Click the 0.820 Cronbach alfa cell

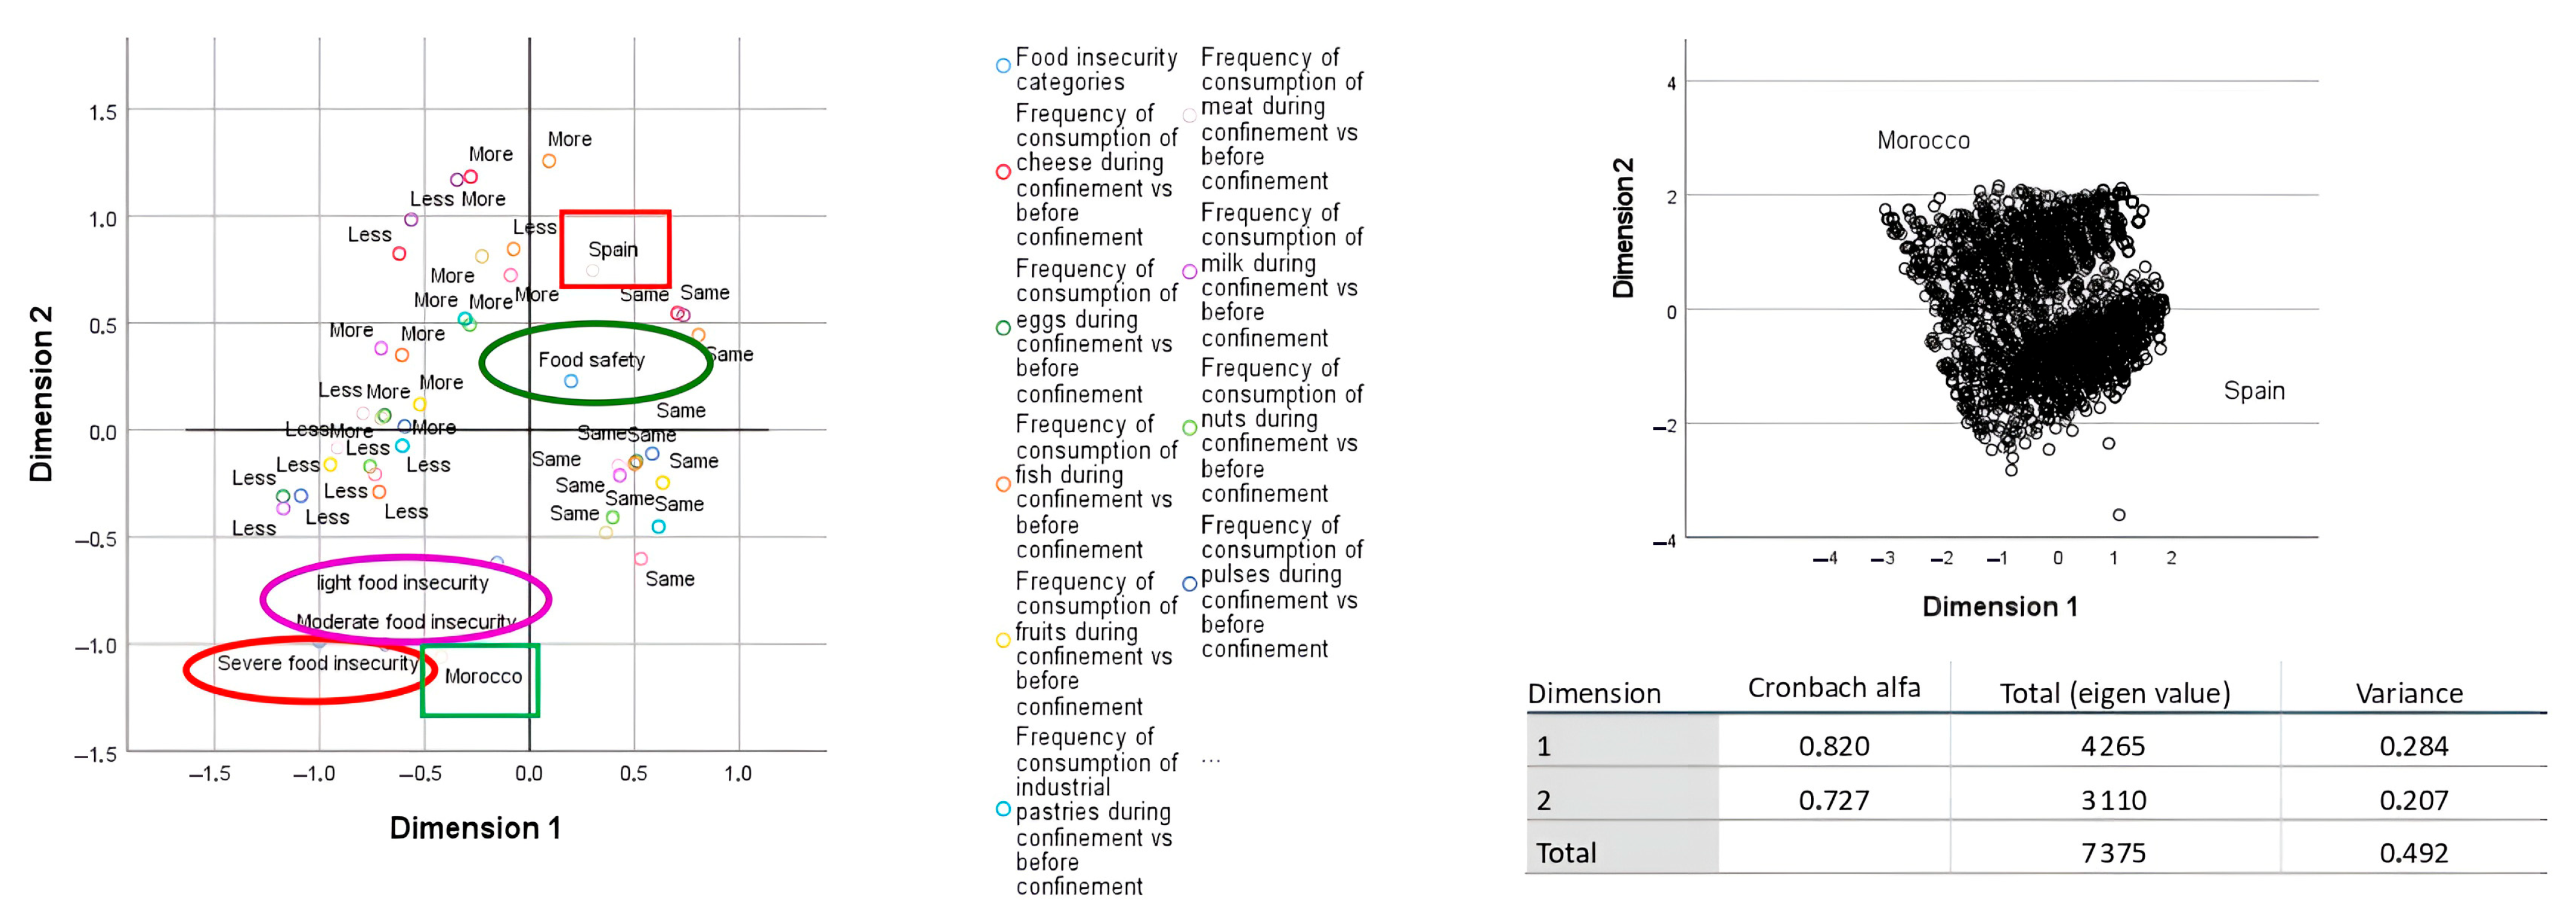[x=1834, y=746]
